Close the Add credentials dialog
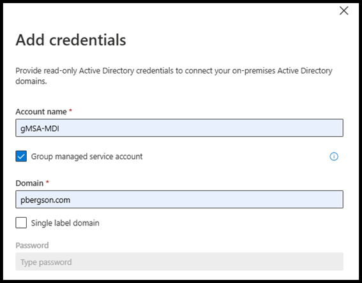The width and height of the screenshot is (362, 283). click(343, 11)
